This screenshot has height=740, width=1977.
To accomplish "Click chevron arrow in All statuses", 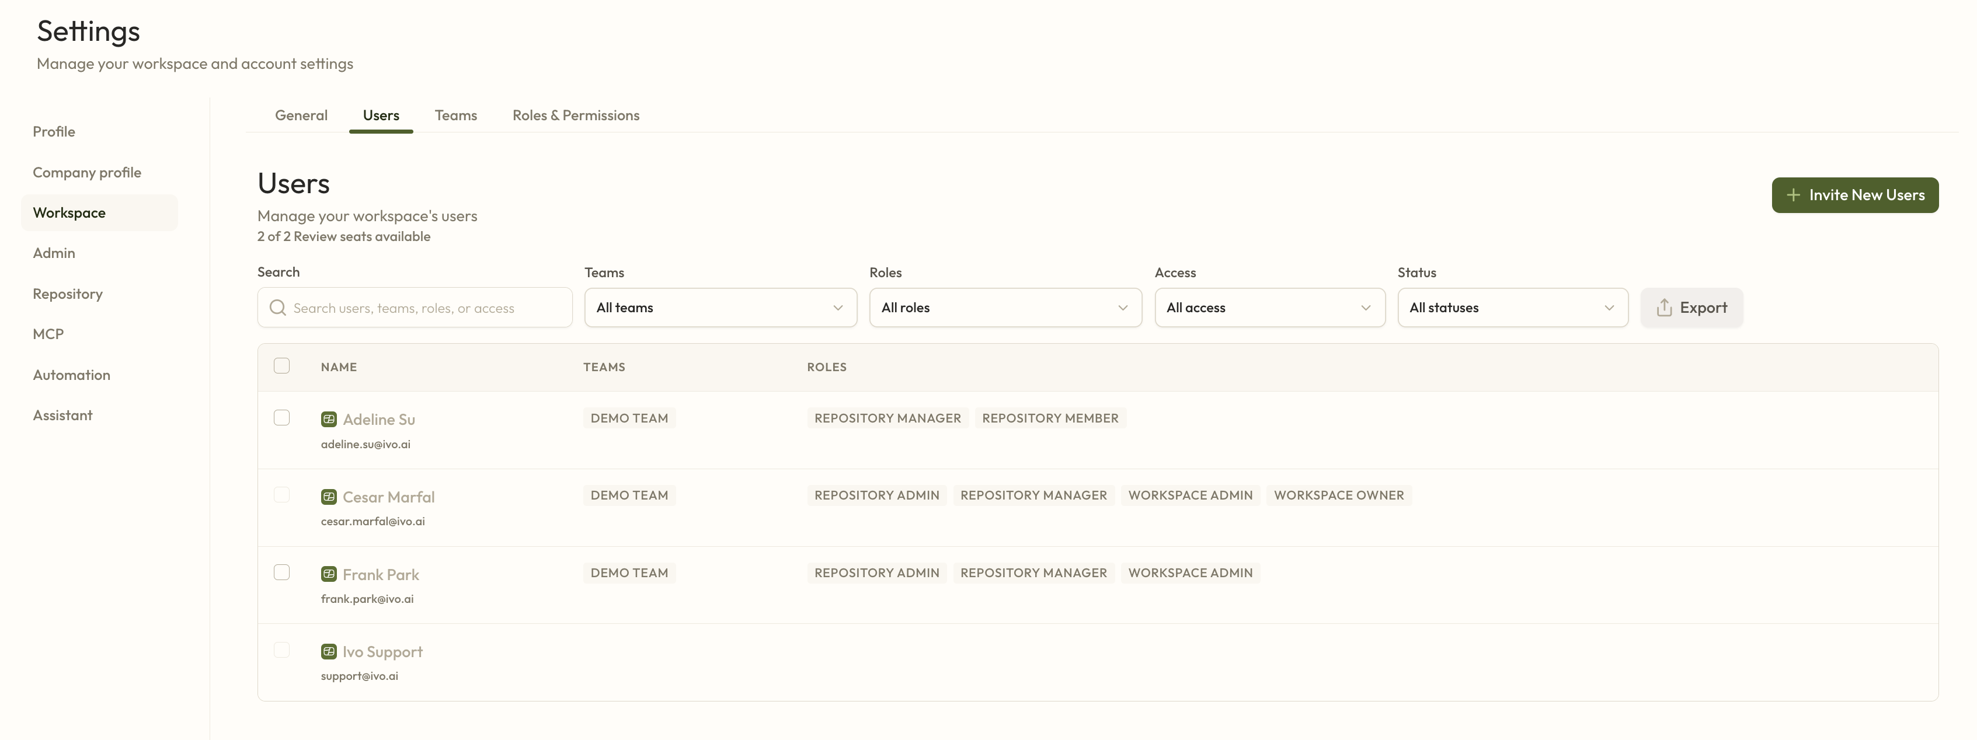I will pyautogui.click(x=1609, y=308).
